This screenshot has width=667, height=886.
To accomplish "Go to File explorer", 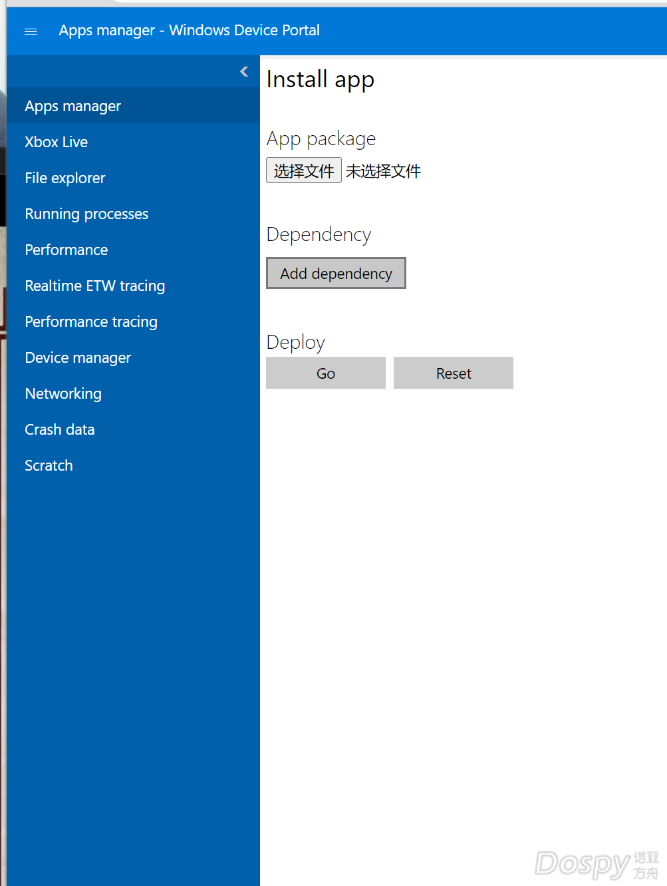I will click(x=65, y=178).
